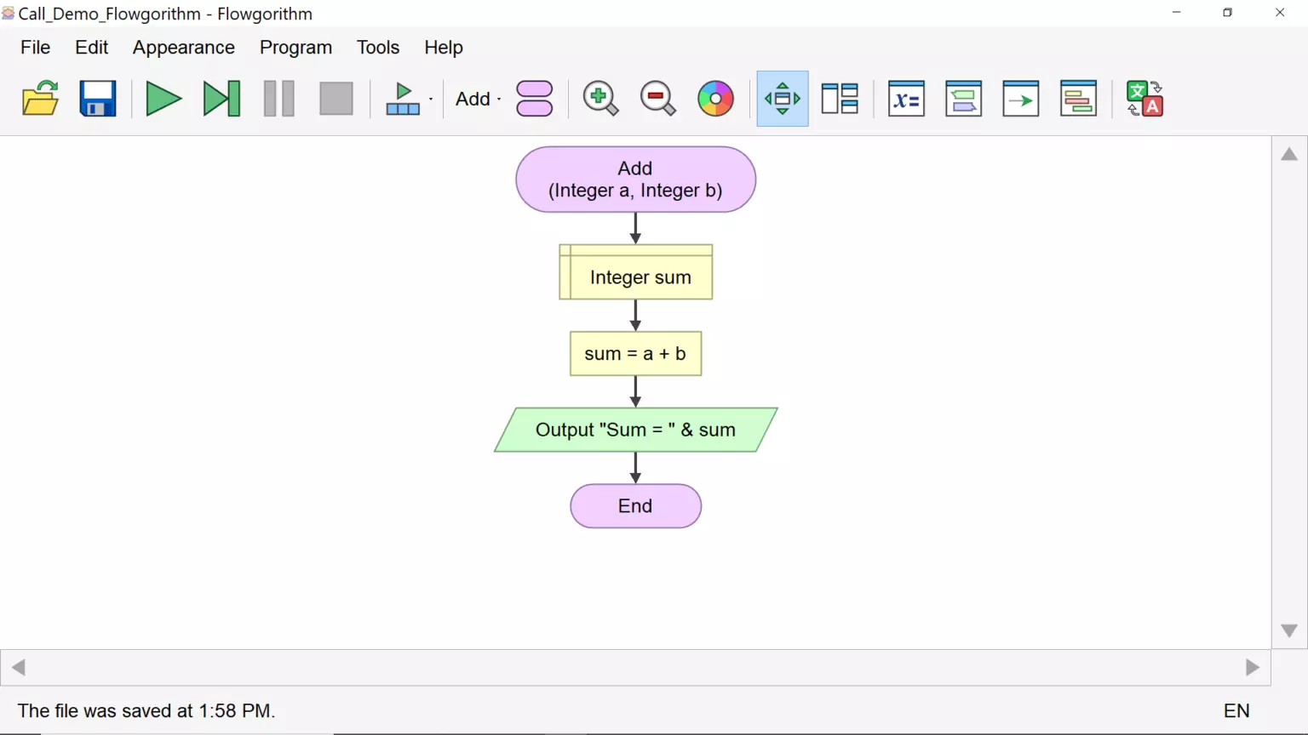Screen dimensions: 1308x735
Task: Click the window icon with red and green bars
Action: (x=1078, y=99)
